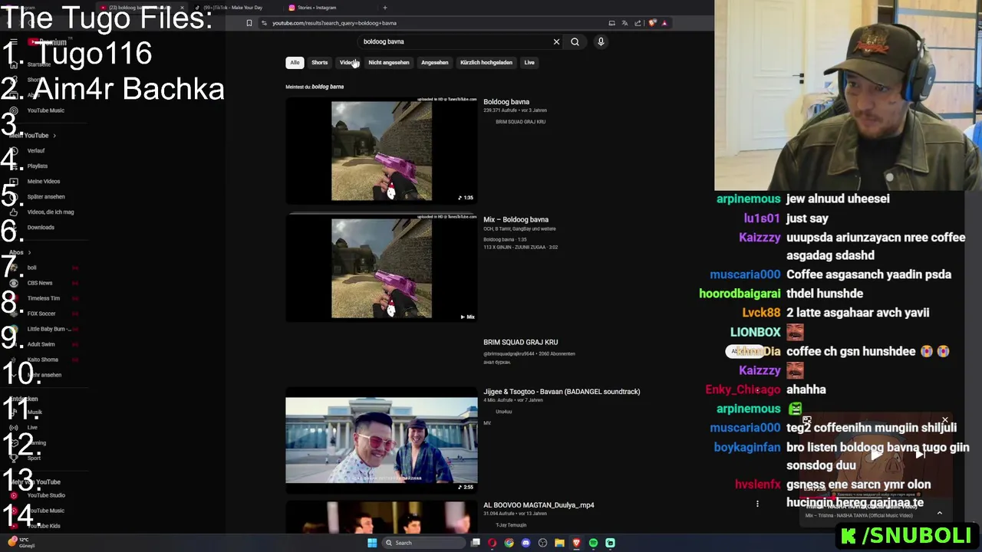Open Brave Shields icon in the address bar
982x552 pixels.
point(653,23)
